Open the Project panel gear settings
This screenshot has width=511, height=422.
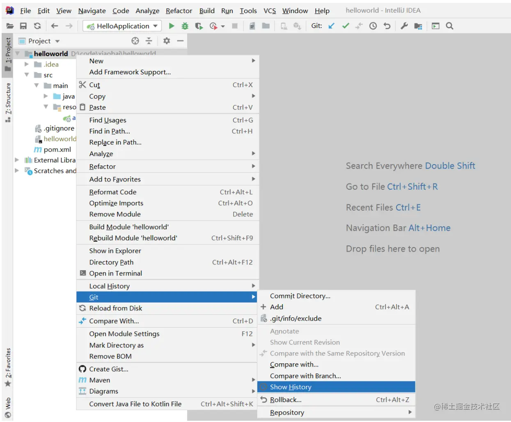coord(166,41)
